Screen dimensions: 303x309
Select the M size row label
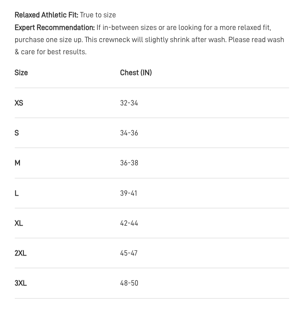coord(17,163)
